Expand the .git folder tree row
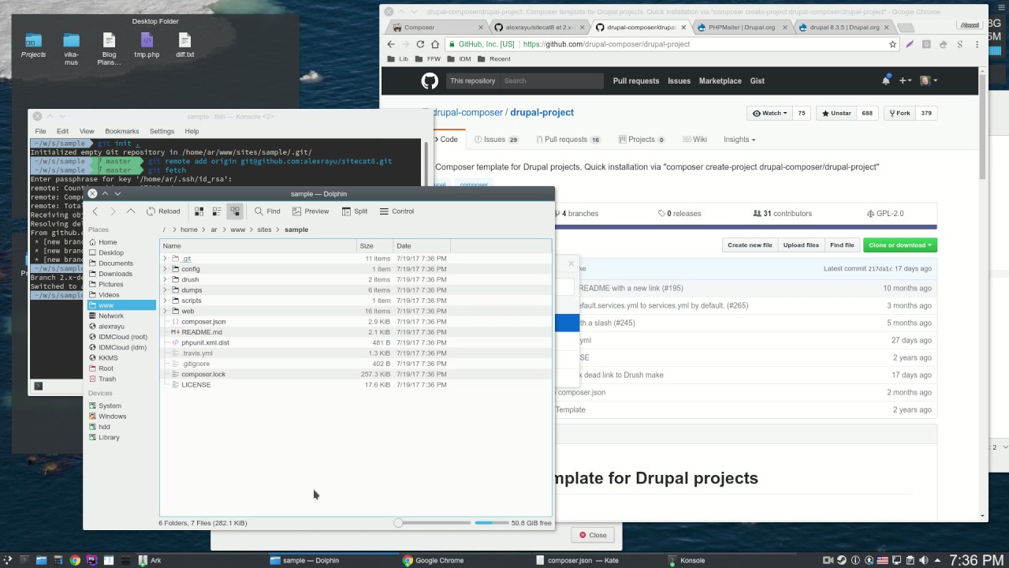This screenshot has height=568, width=1009. pos(166,259)
